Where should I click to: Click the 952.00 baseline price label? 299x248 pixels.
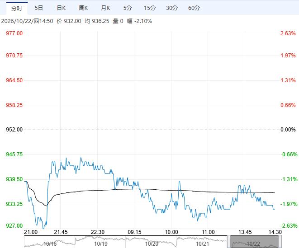14,130
